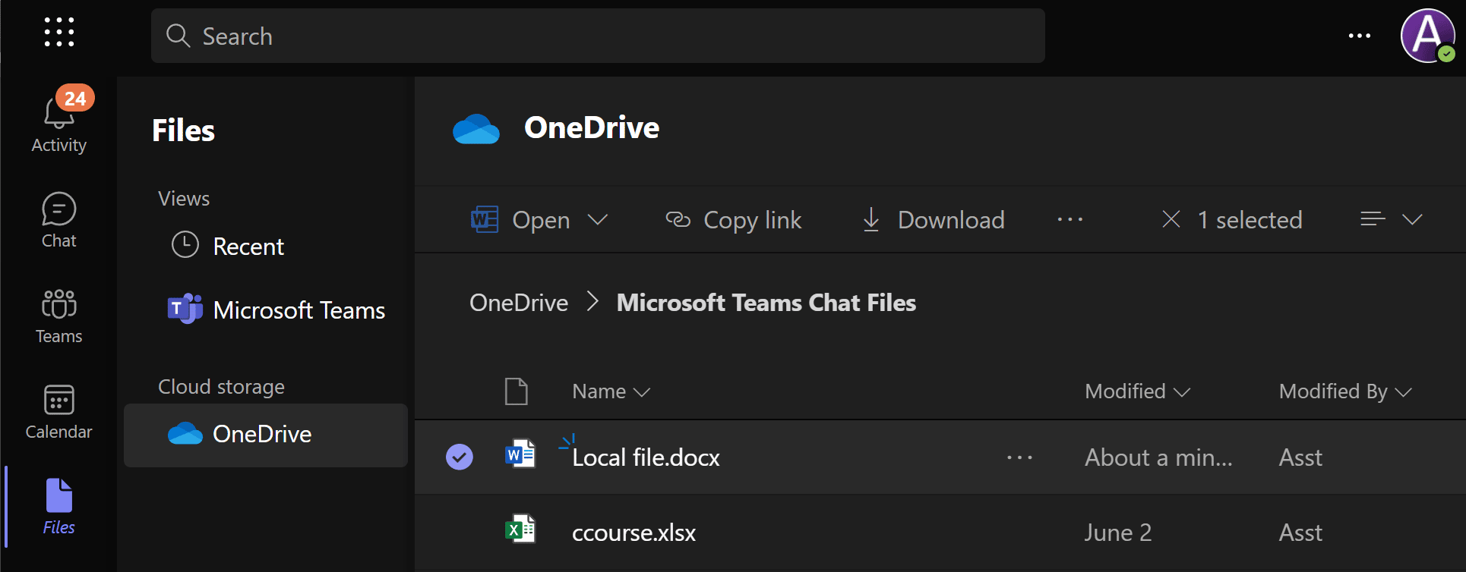Open the Teams section icon
Image resolution: width=1466 pixels, height=572 pixels.
[x=58, y=316]
